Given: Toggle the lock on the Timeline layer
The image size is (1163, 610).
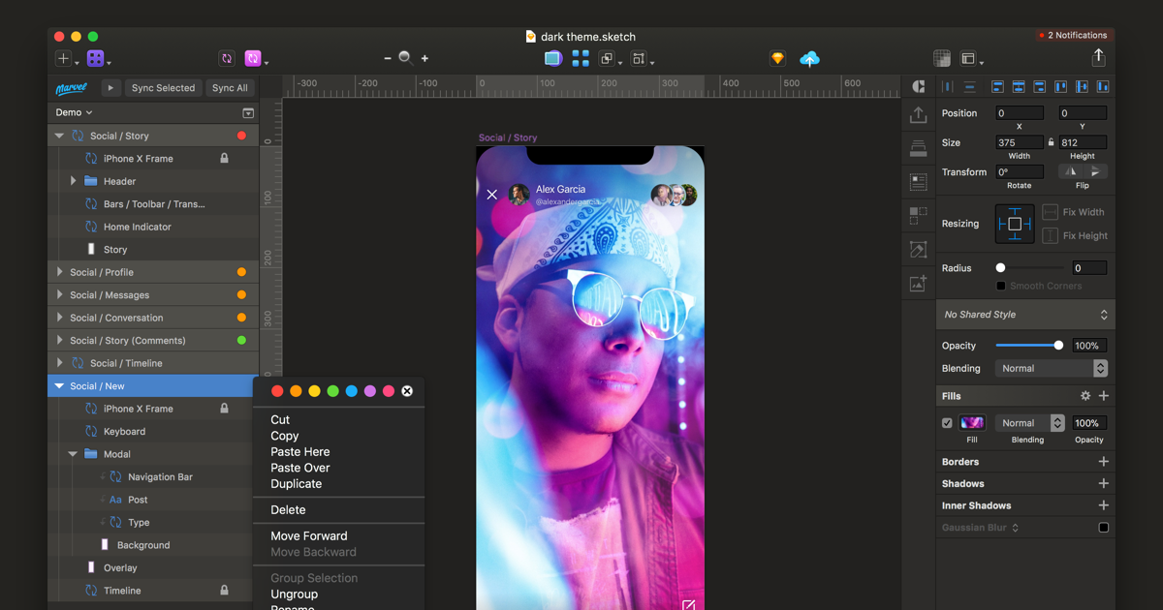Looking at the screenshot, I should click(224, 590).
